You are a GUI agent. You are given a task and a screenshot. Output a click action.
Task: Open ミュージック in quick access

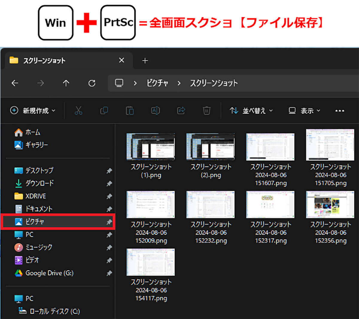click(34, 247)
